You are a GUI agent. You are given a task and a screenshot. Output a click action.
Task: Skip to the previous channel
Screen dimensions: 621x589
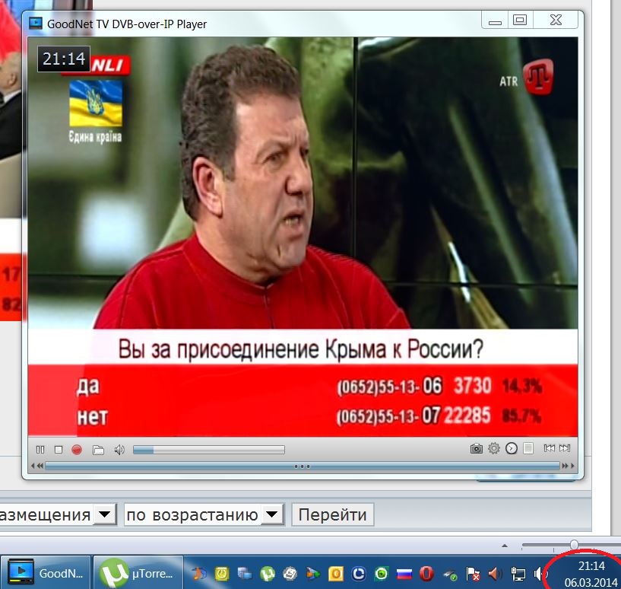(550, 449)
